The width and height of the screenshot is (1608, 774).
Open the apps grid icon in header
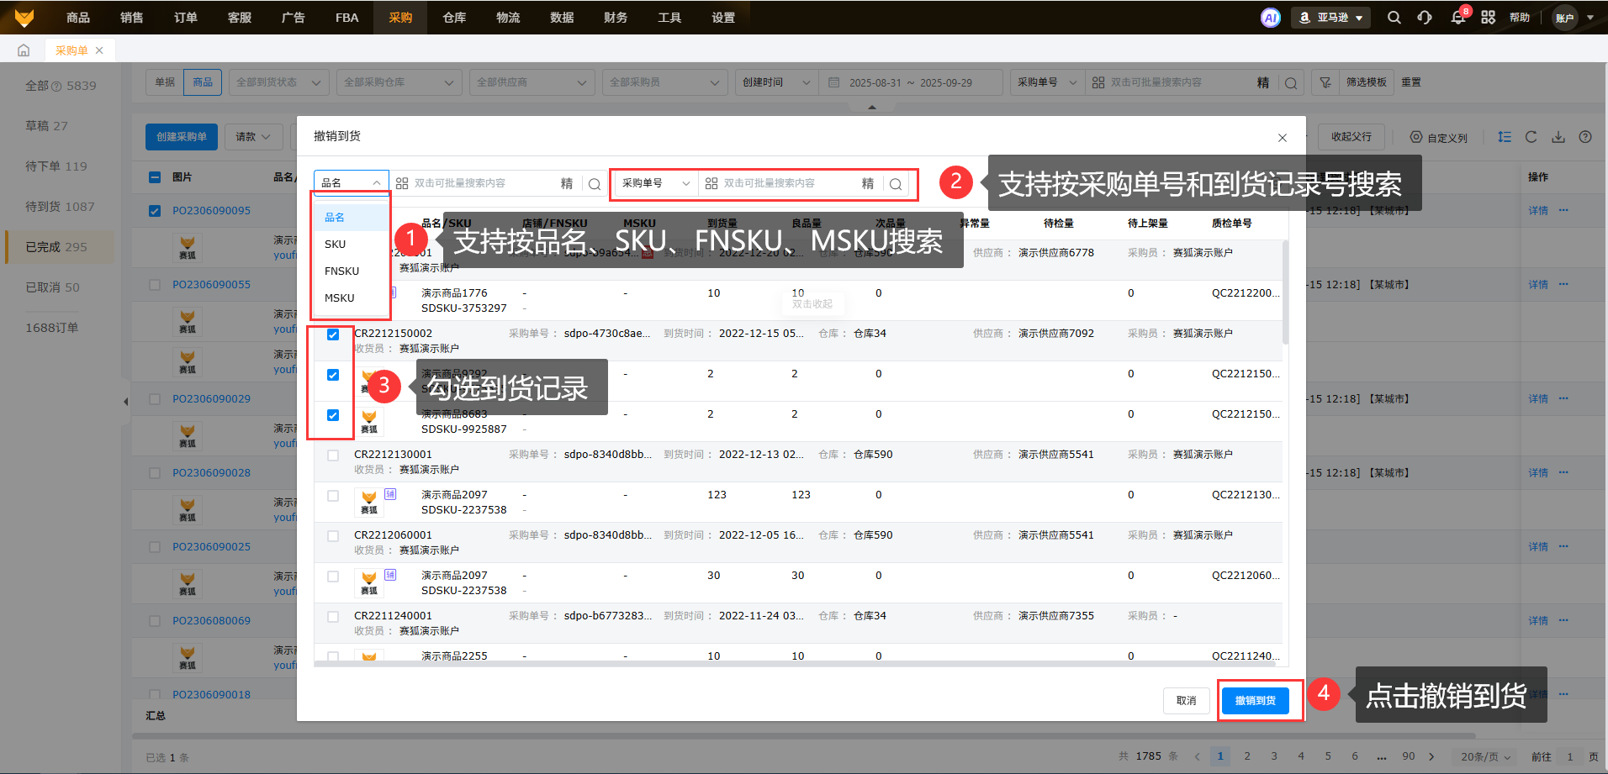tap(1488, 18)
